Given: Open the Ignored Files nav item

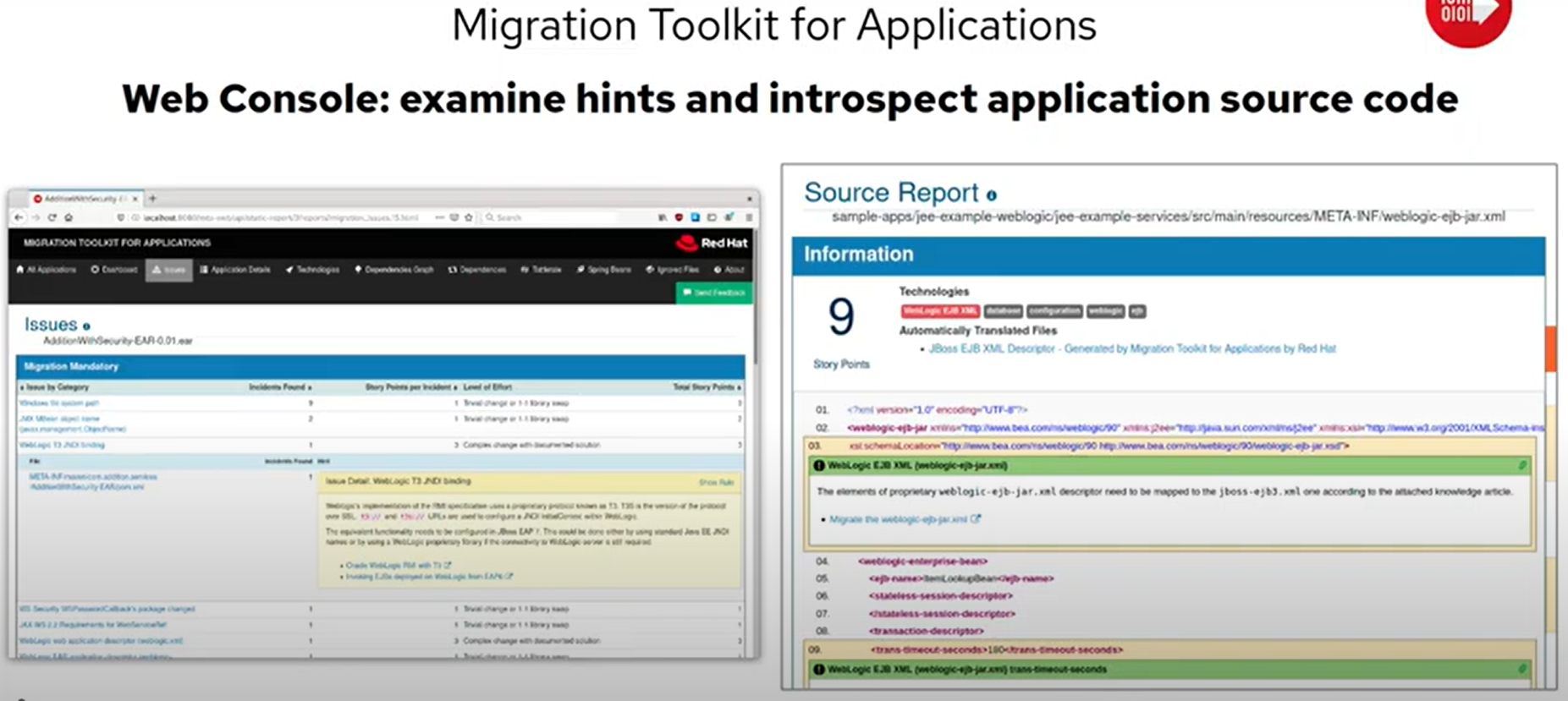Looking at the screenshot, I should (673, 270).
